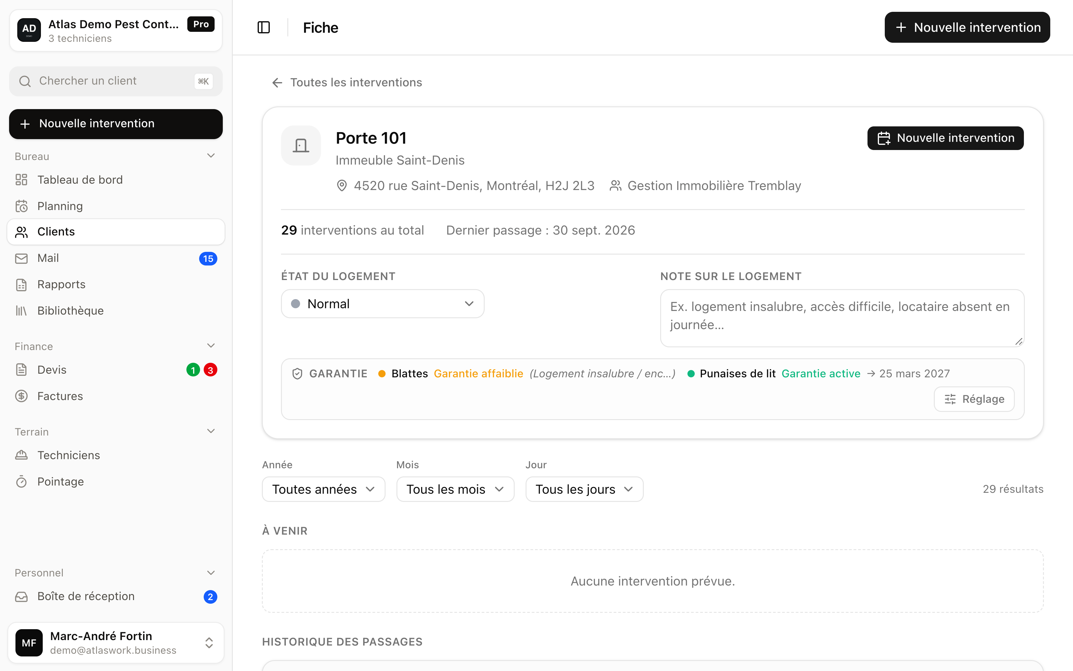The height and width of the screenshot is (671, 1073).
Task: Collapse the Personnel section
Action: coord(211,573)
